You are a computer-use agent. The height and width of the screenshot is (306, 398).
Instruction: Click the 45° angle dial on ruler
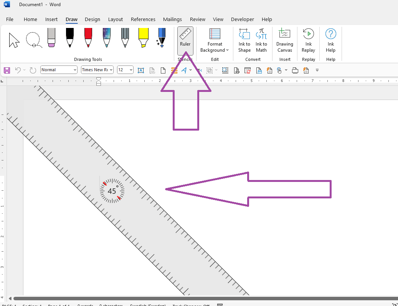(x=112, y=191)
